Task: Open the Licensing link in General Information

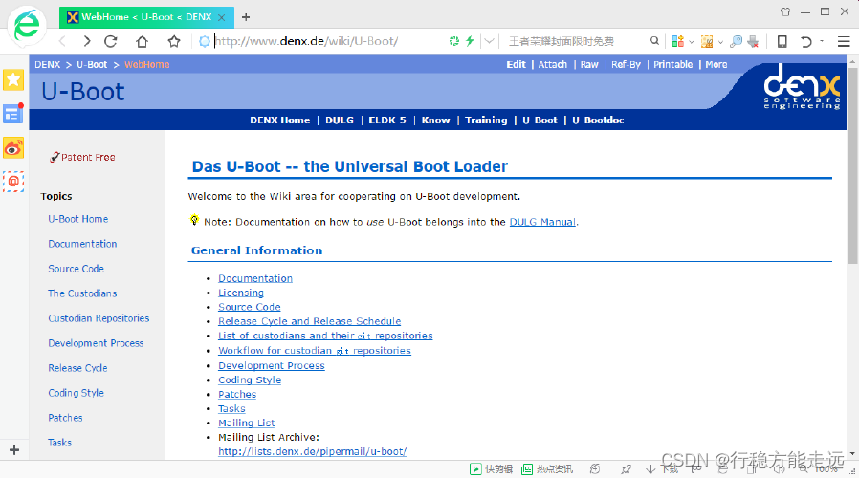Action: [x=240, y=293]
